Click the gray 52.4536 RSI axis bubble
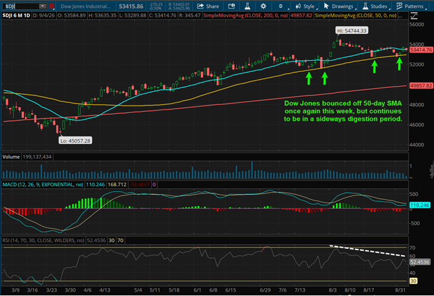Viewport: 434px width, 296px height. [x=420, y=262]
